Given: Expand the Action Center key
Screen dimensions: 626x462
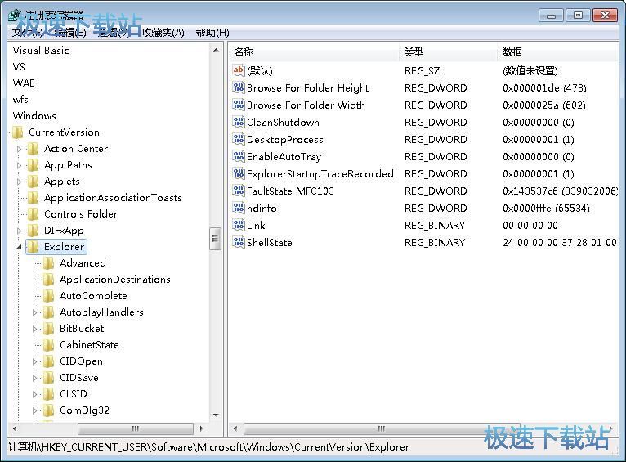Looking at the screenshot, I should [19, 149].
